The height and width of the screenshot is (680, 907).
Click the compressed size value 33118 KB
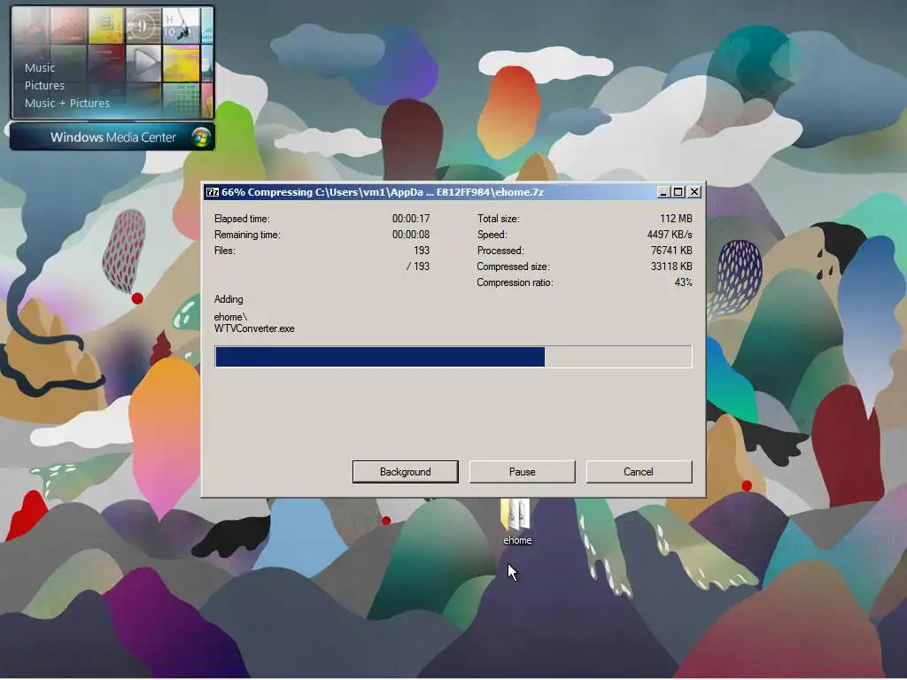pos(671,267)
